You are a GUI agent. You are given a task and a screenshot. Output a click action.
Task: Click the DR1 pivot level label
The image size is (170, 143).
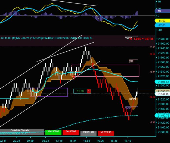[132, 61]
